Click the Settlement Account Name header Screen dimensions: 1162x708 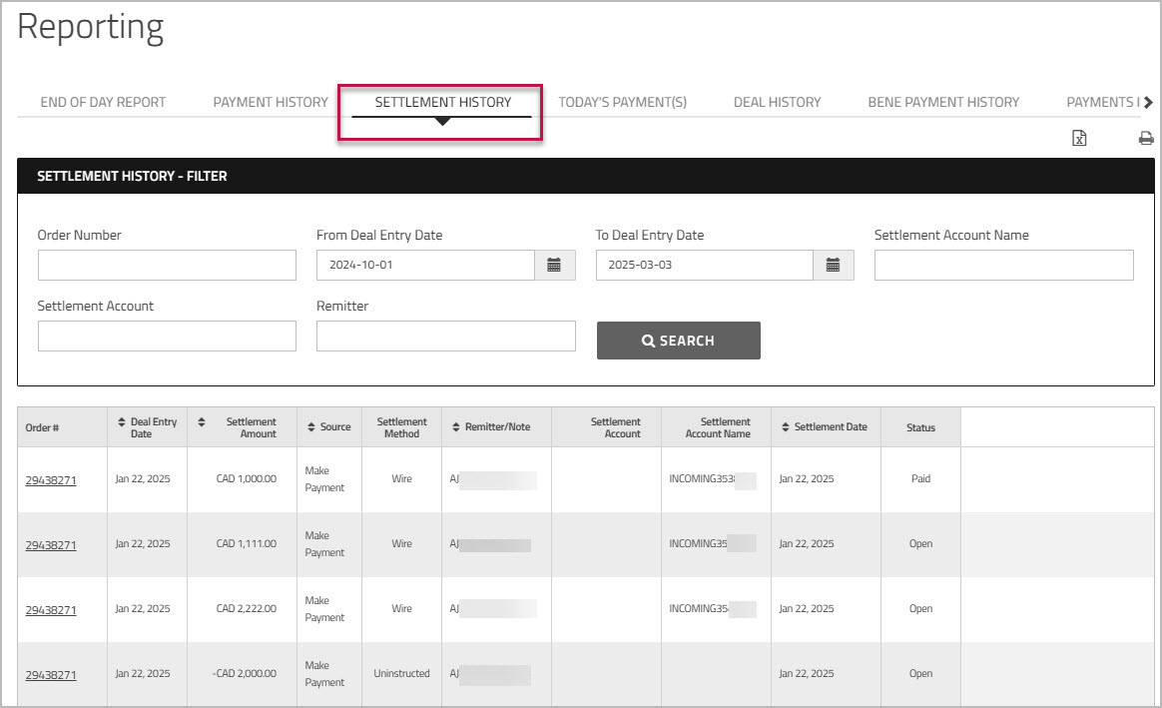[718, 427]
